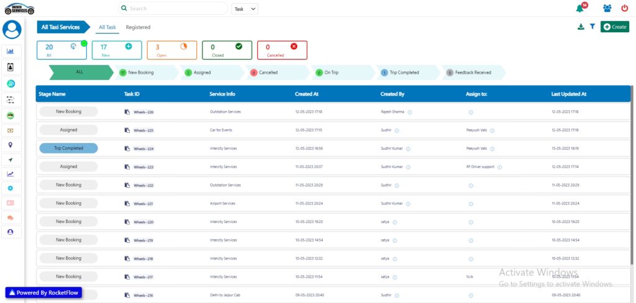Switch to the Registered tab

pos(138,27)
